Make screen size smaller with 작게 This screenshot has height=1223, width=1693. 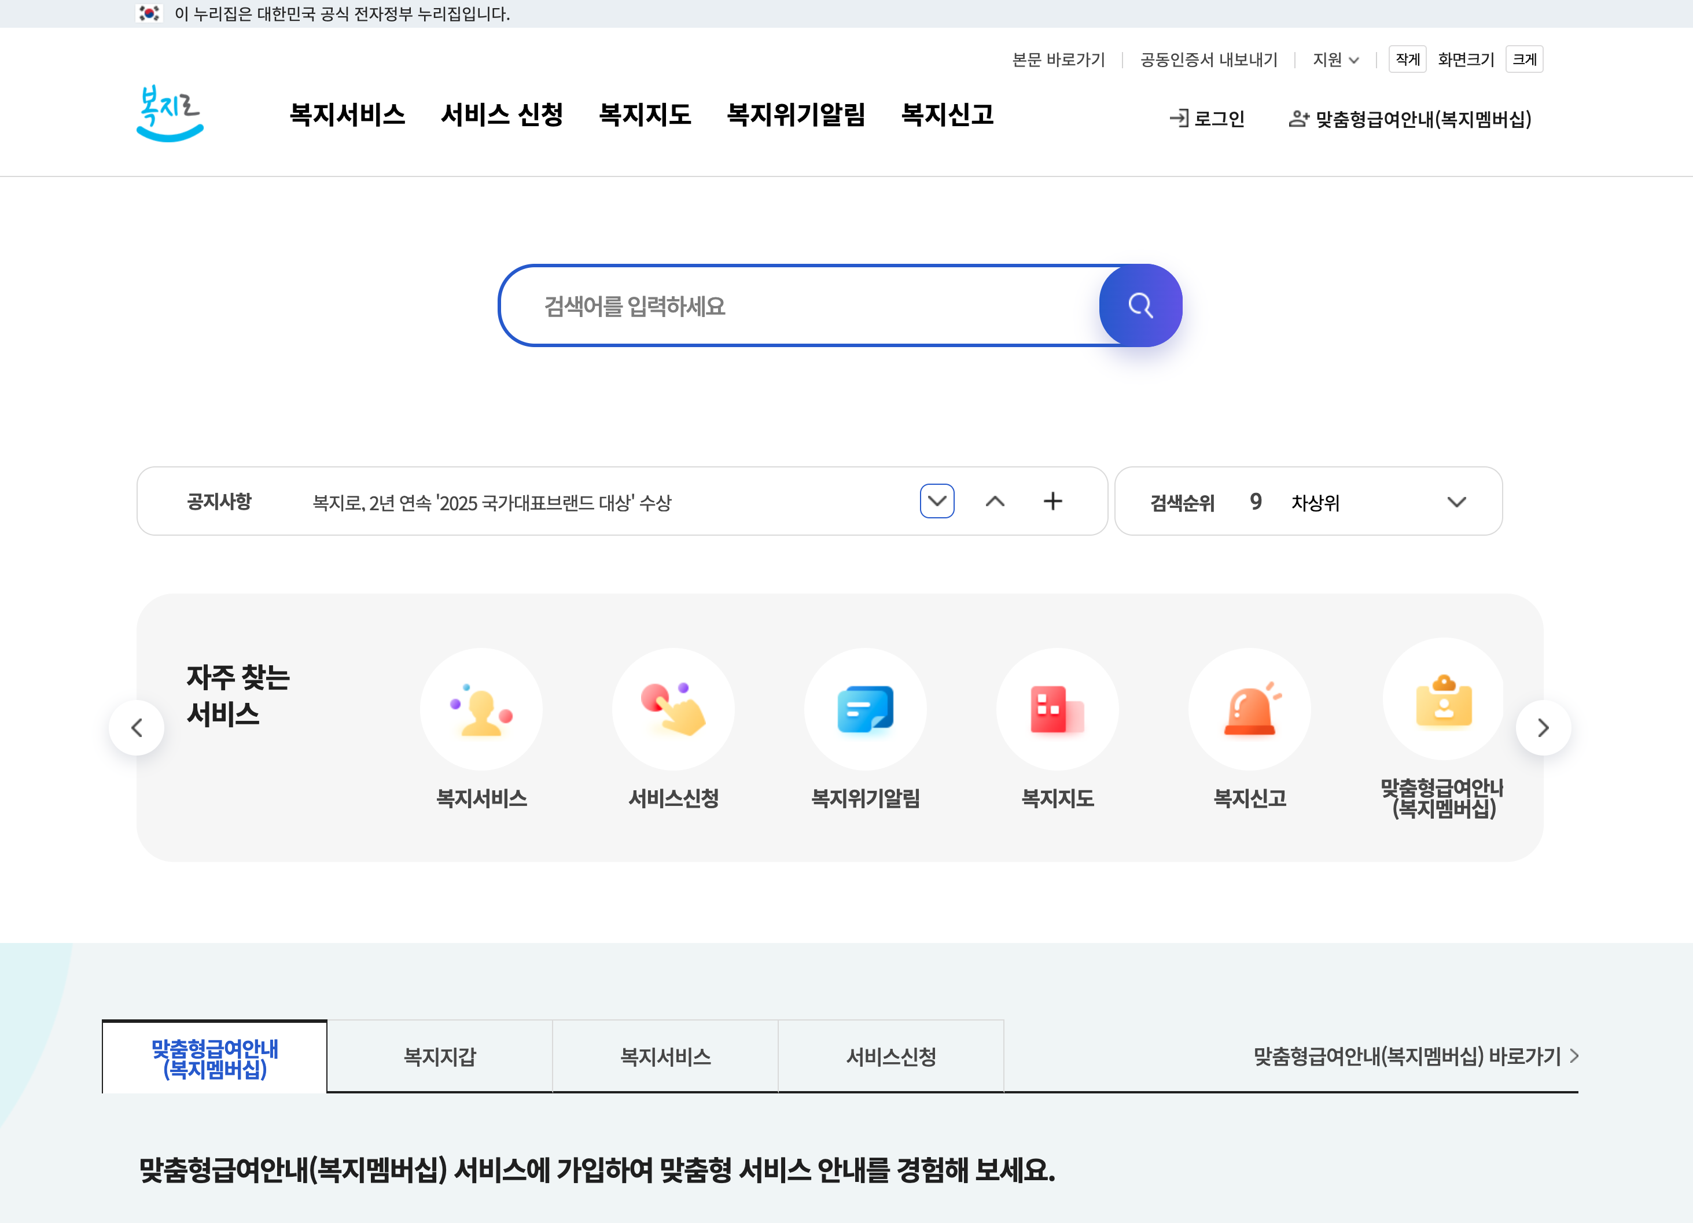(x=1407, y=60)
